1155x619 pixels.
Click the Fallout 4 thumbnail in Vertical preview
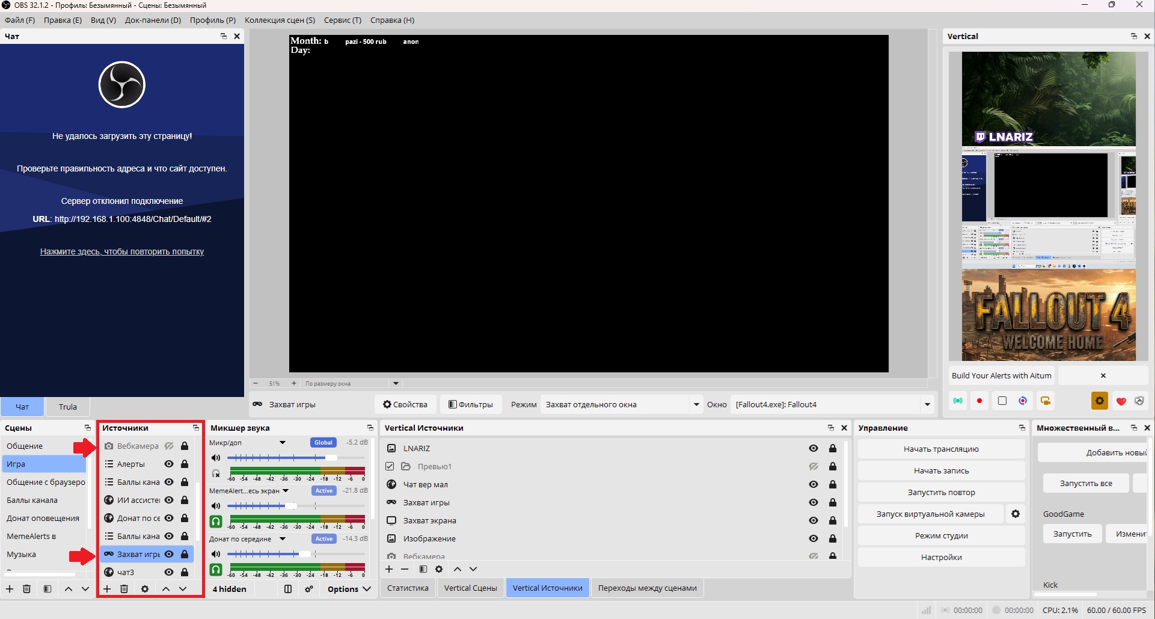pos(1049,315)
